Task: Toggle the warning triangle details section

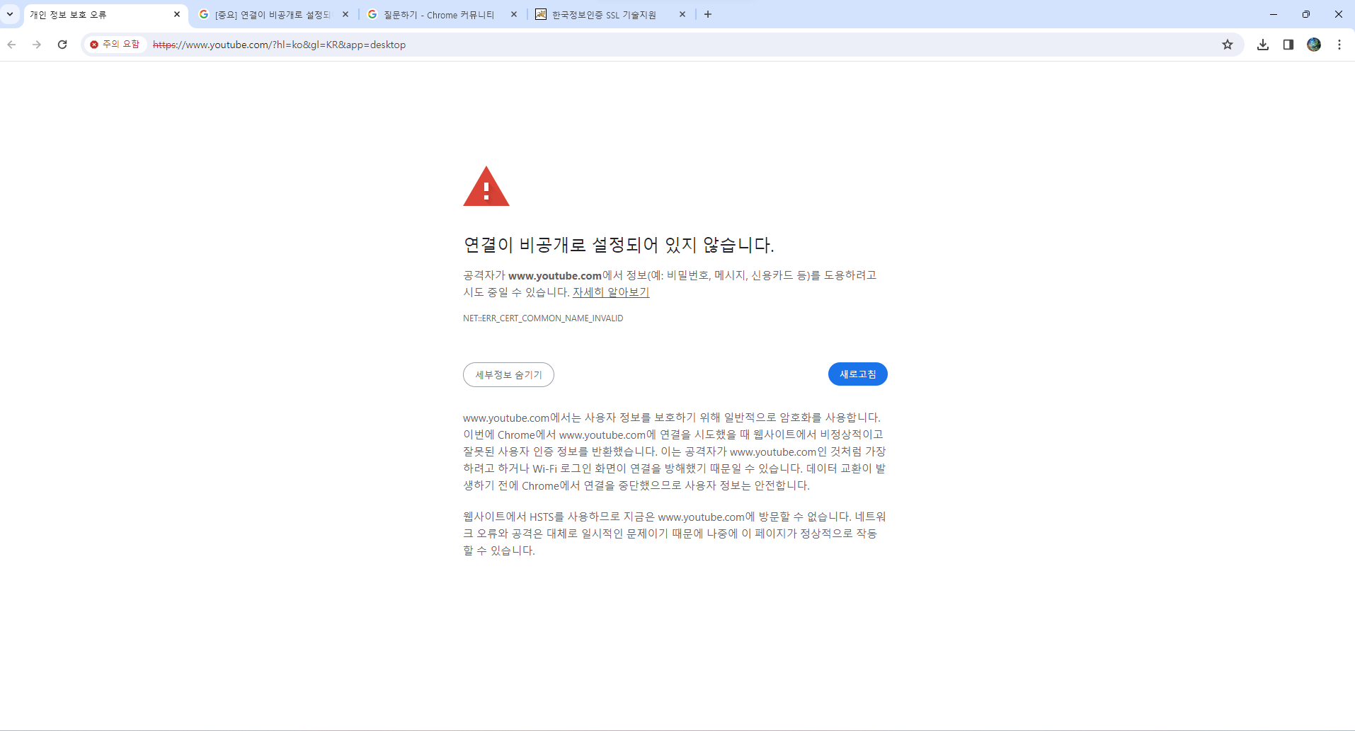Action: (x=486, y=186)
